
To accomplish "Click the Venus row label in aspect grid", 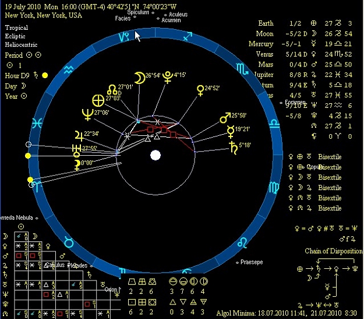I will (5, 247).
